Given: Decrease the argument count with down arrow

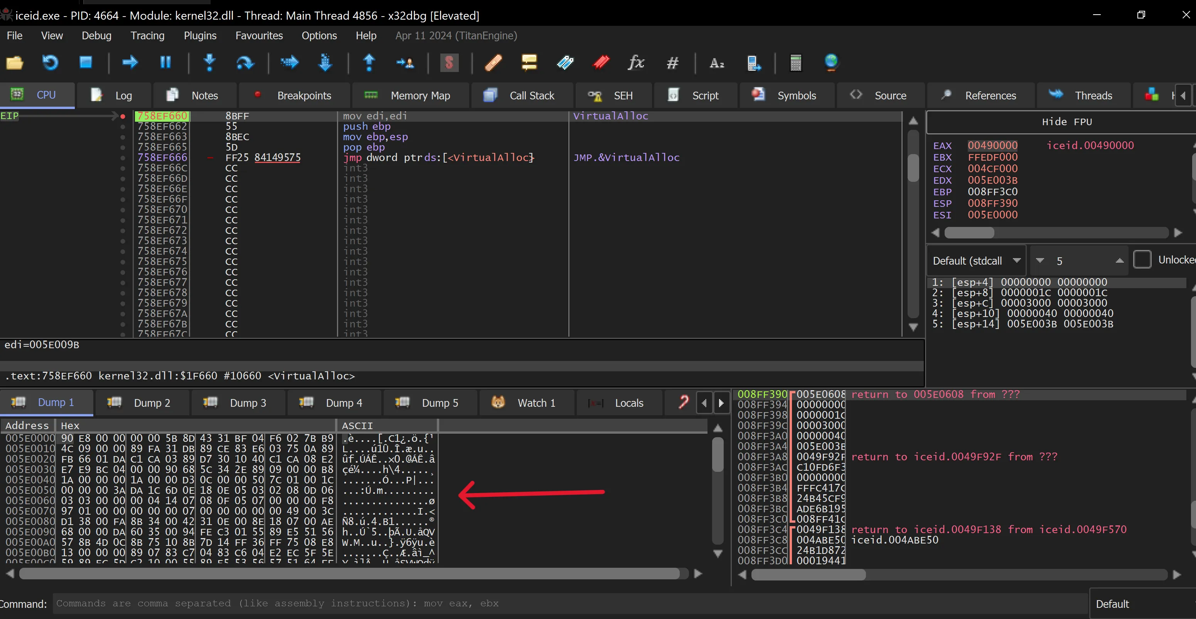Looking at the screenshot, I should 1040,261.
